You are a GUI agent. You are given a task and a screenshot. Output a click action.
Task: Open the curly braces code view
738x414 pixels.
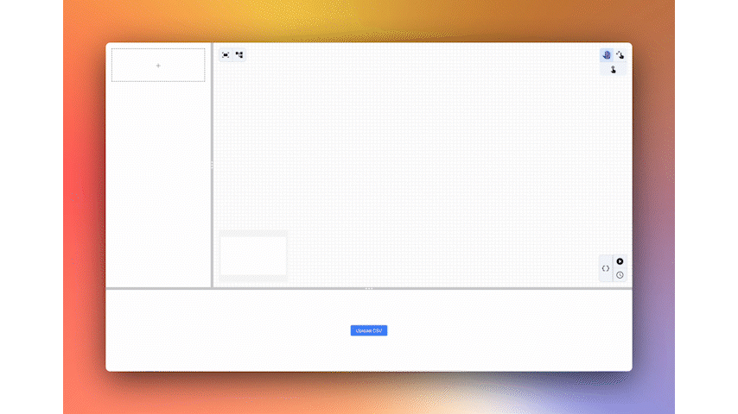pos(606,268)
